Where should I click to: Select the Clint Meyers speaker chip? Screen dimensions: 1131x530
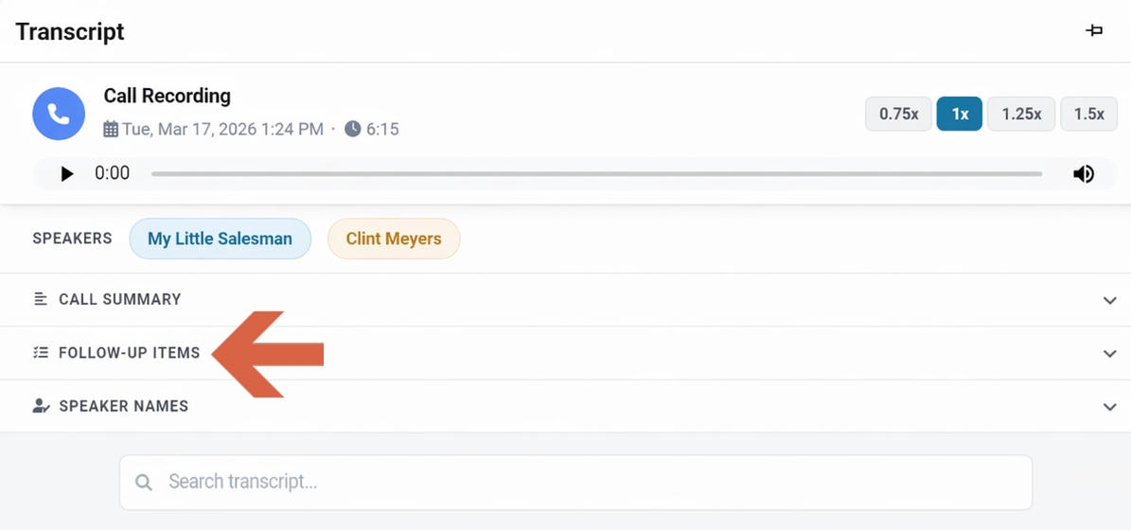click(394, 238)
